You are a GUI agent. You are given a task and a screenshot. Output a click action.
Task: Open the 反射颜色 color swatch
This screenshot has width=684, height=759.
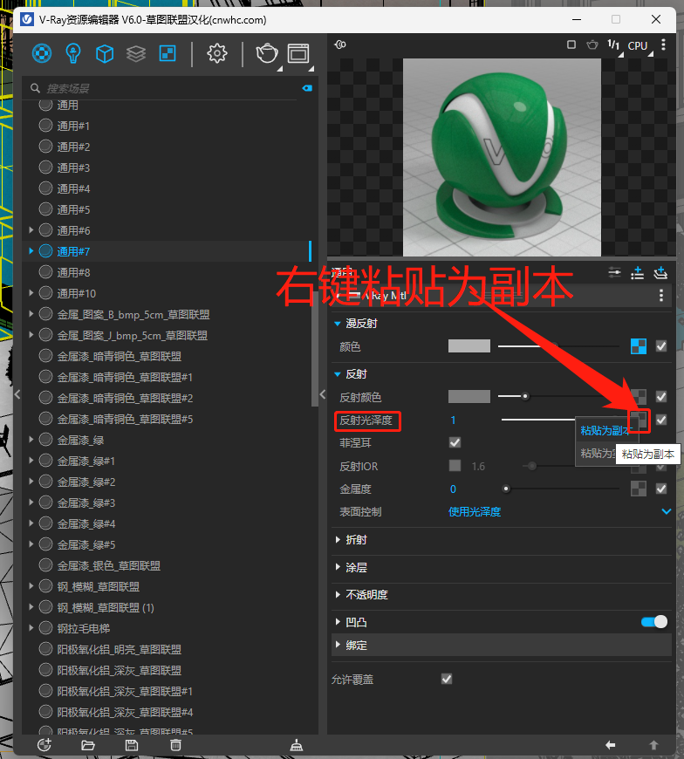[469, 396]
